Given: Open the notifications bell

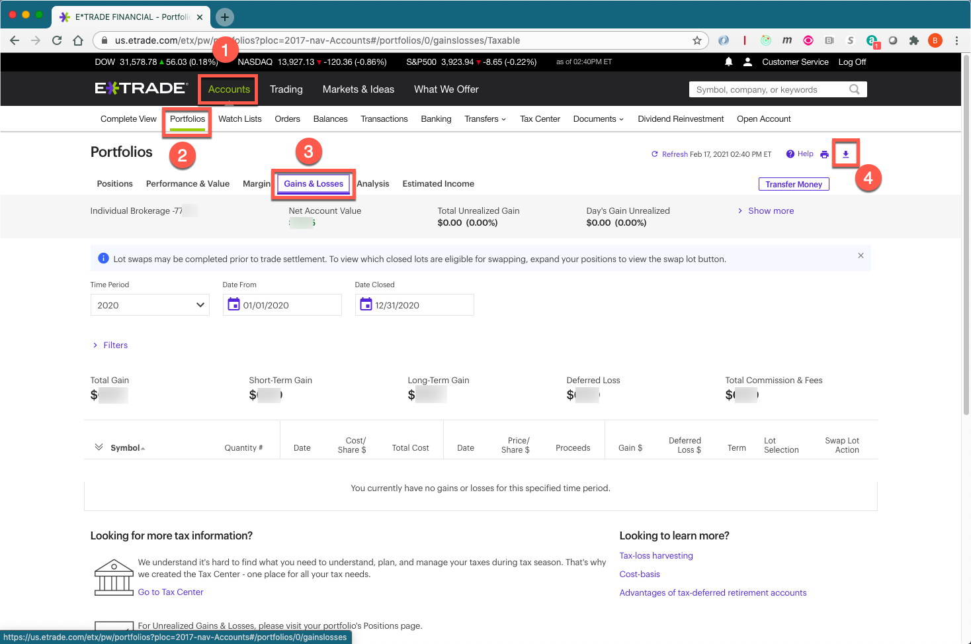Looking at the screenshot, I should coord(728,62).
